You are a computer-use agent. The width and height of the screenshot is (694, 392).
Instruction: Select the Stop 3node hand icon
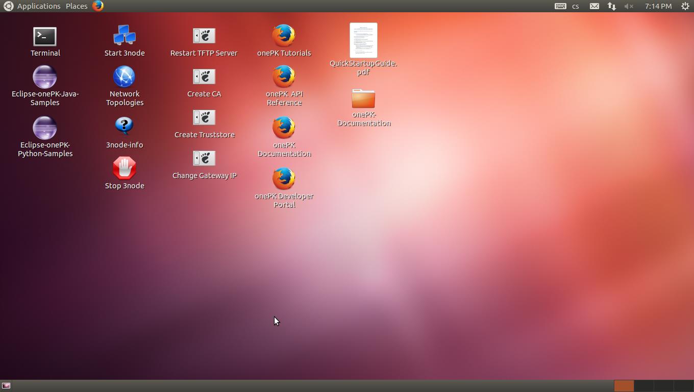(x=124, y=168)
